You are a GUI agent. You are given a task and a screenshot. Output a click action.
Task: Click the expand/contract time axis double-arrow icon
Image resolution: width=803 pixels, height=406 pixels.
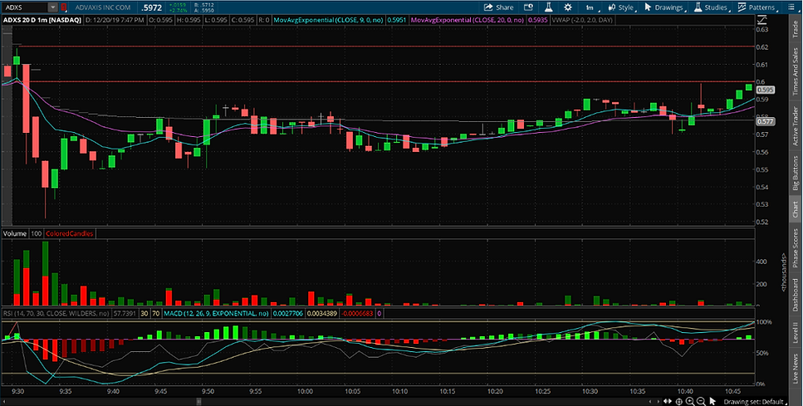coord(668,401)
